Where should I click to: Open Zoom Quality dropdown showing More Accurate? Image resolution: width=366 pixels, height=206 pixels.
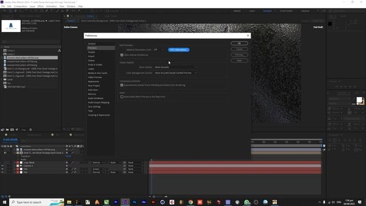pyautogui.click(x=176, y=68)
